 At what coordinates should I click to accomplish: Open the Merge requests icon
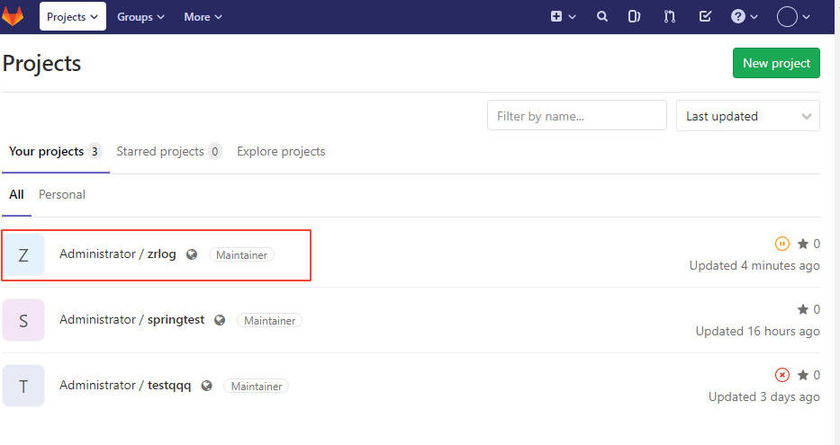(x=670, y=16)
